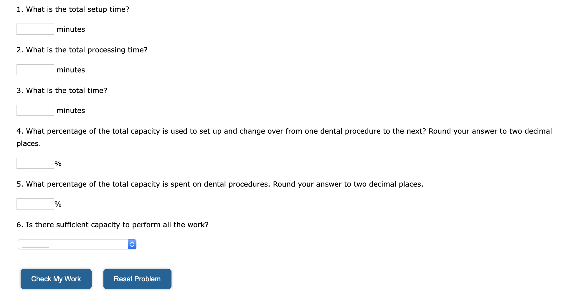Click the Reset Problem button
Viewport: 571px width, 299px height.
tap(137, 279)
